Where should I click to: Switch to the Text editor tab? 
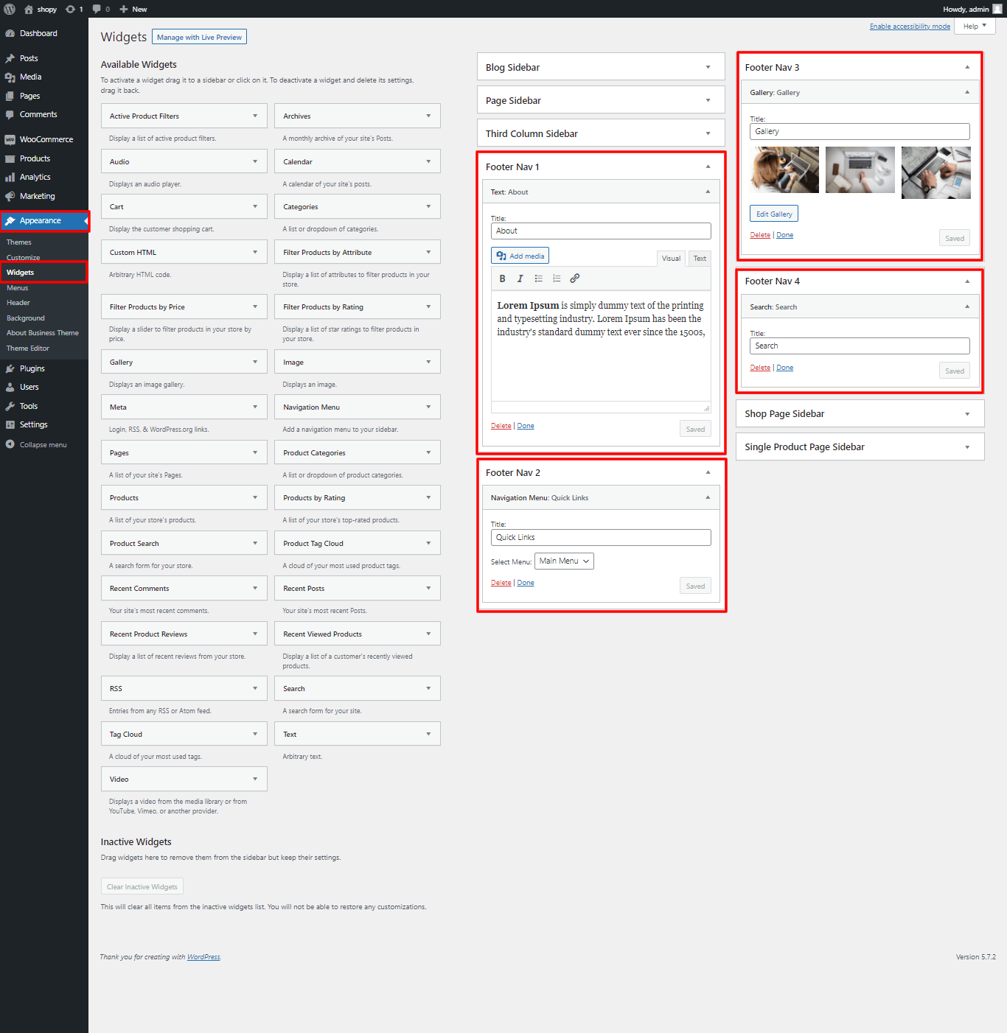[x=700, y=258]
